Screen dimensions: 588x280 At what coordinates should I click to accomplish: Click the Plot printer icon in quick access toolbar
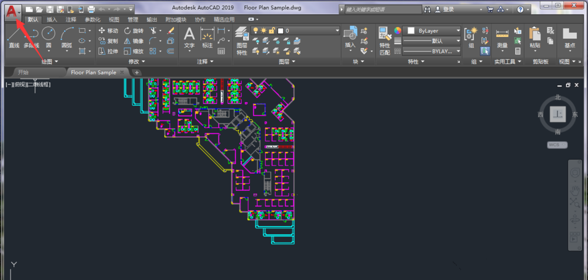91,10
